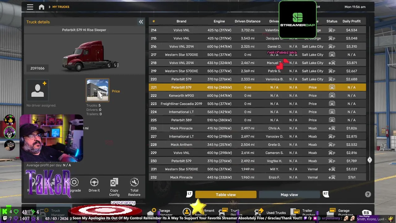Open Trailer Purchase in bottom bar
Screen dimensions: 396x223
(x=303, y=212)
